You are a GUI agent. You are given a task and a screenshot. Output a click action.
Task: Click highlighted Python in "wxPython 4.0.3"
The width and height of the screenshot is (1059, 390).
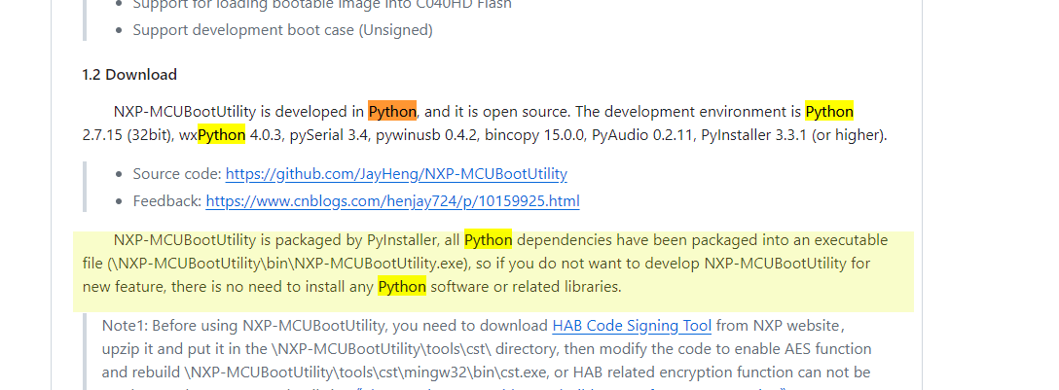(222, 134)
